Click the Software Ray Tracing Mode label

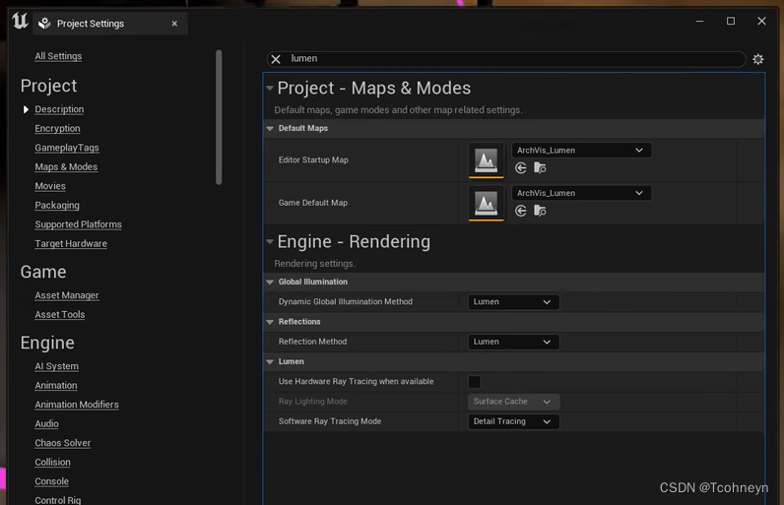(330, 421)
